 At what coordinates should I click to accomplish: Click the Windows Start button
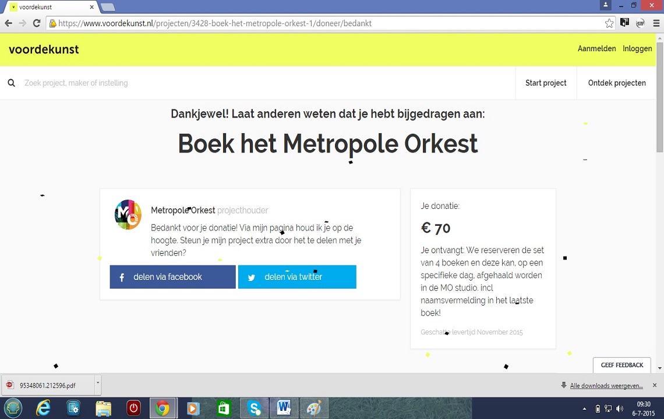point(13,409)
